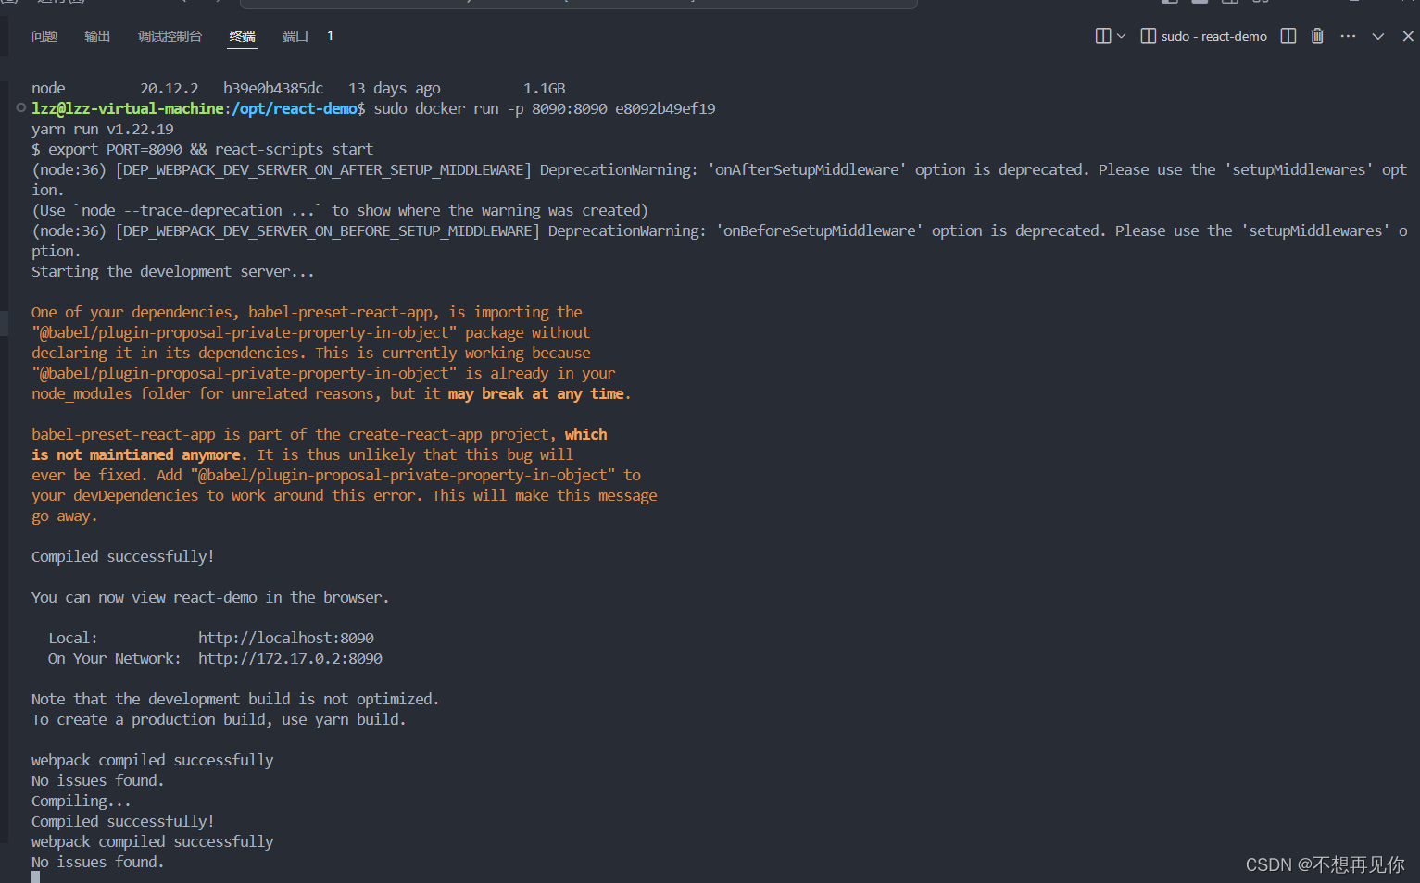Switch to the 问题 tab

coord(44,35)
